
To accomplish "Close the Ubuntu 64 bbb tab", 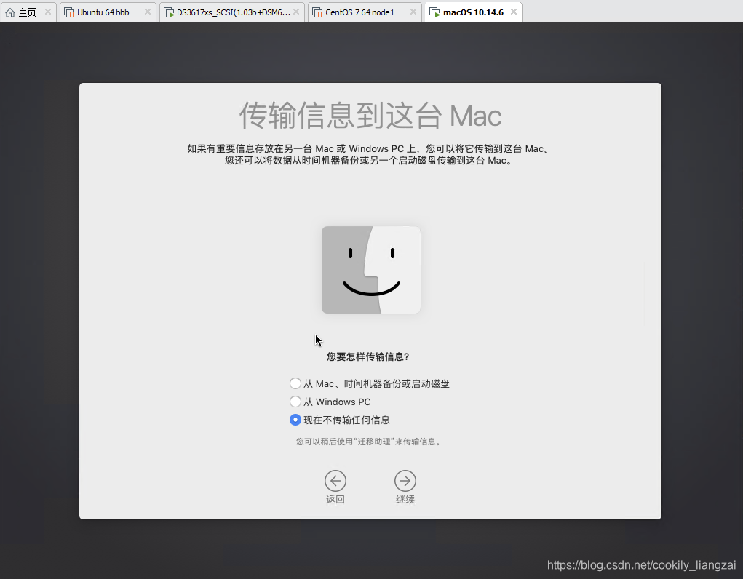I will click(148, 12).
